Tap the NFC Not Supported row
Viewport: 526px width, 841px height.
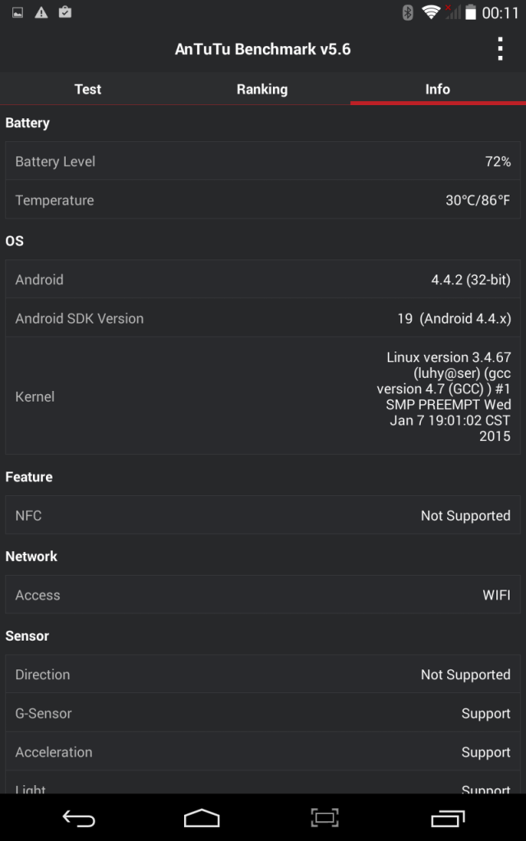263,516
